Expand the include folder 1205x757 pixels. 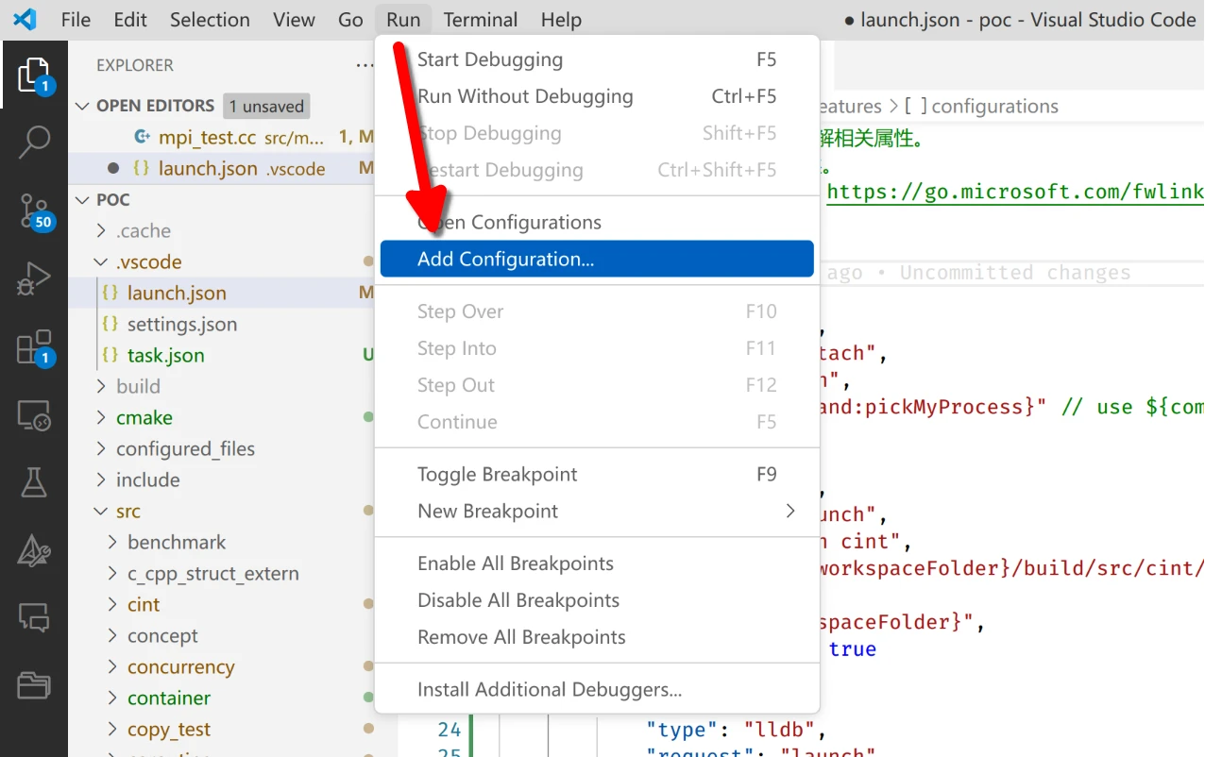point(102,479)
